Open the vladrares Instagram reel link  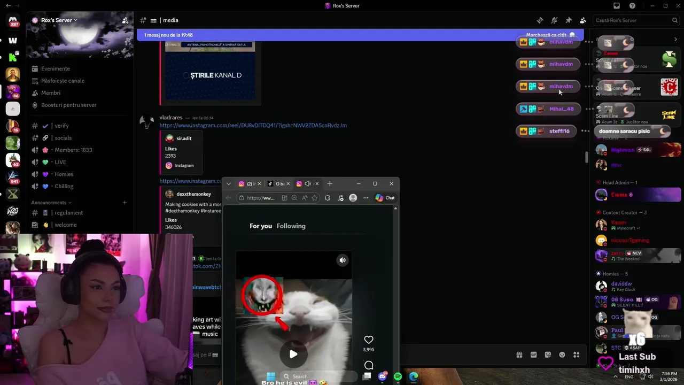pos(253,125)
